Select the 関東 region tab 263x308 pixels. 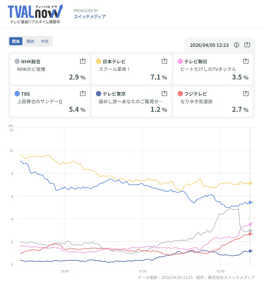click(16, 42)
